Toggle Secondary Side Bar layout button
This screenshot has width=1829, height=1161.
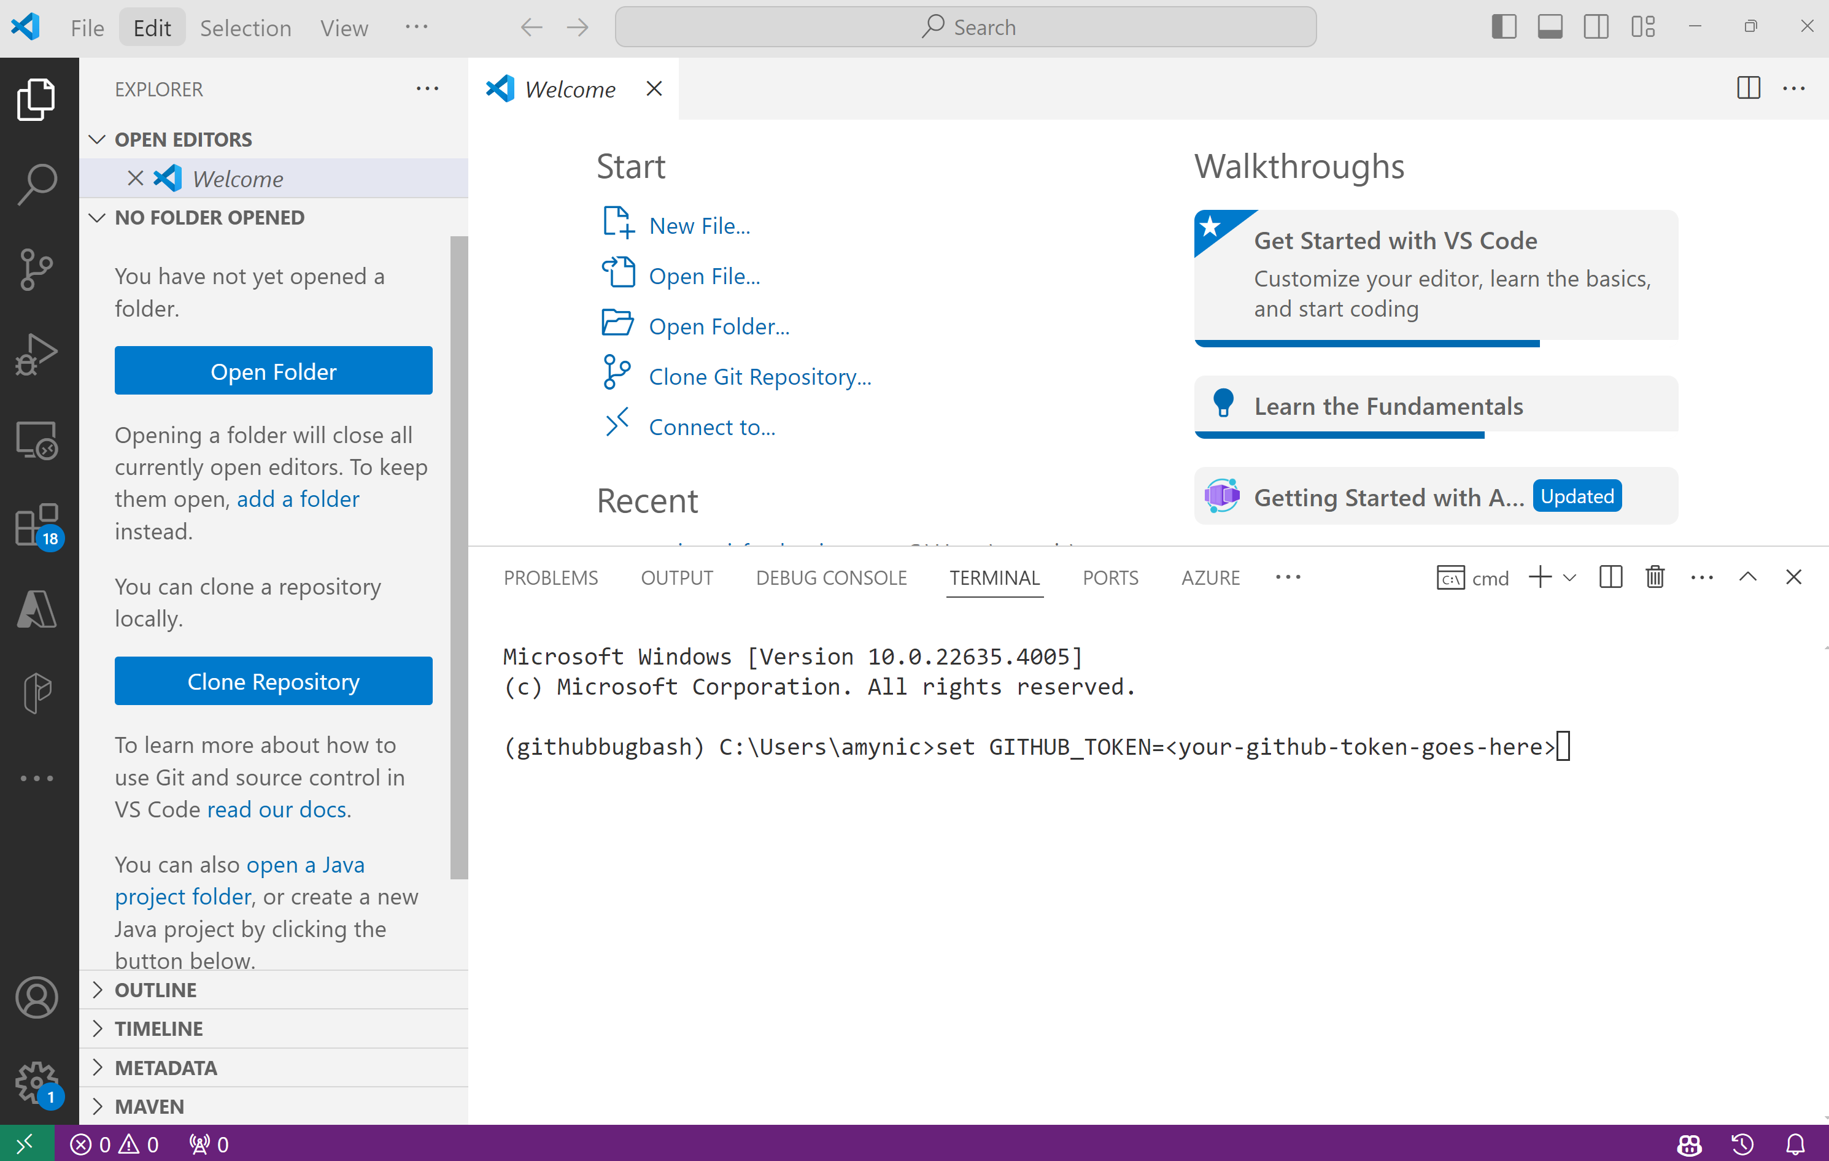pyautogui.click(x=1596, y=28)
